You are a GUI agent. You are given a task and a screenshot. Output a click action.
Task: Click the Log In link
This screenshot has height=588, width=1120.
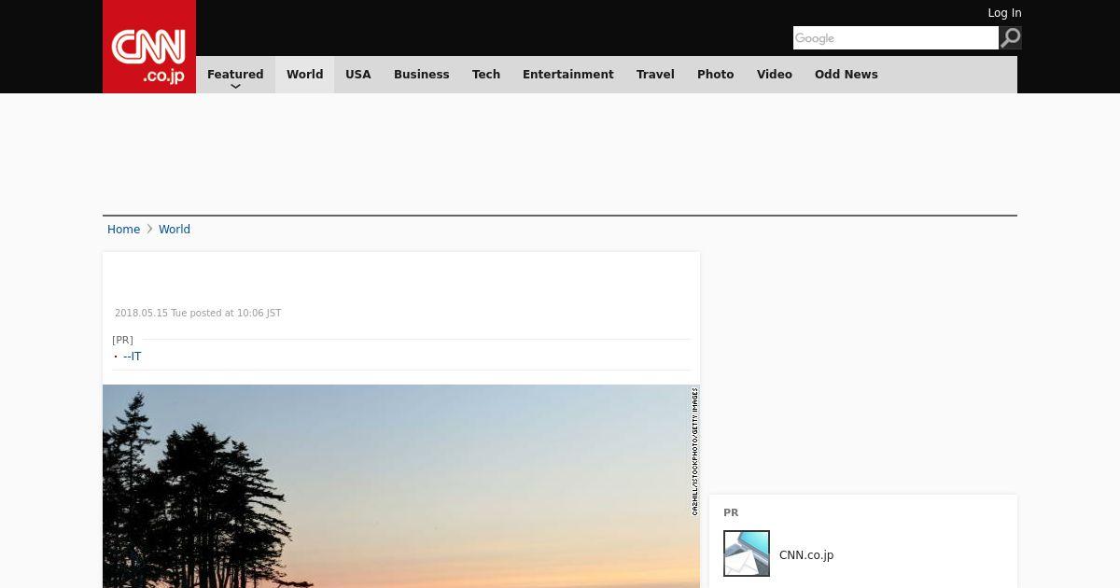pyautogui.click(x=1004, y=13)
